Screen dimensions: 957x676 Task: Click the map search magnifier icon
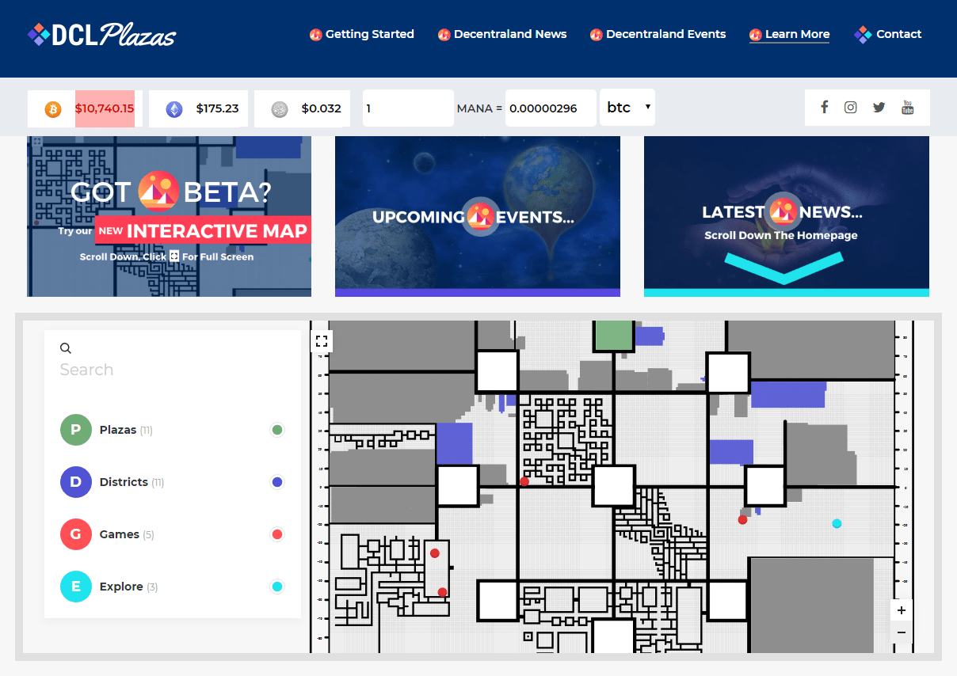(66, 347)
